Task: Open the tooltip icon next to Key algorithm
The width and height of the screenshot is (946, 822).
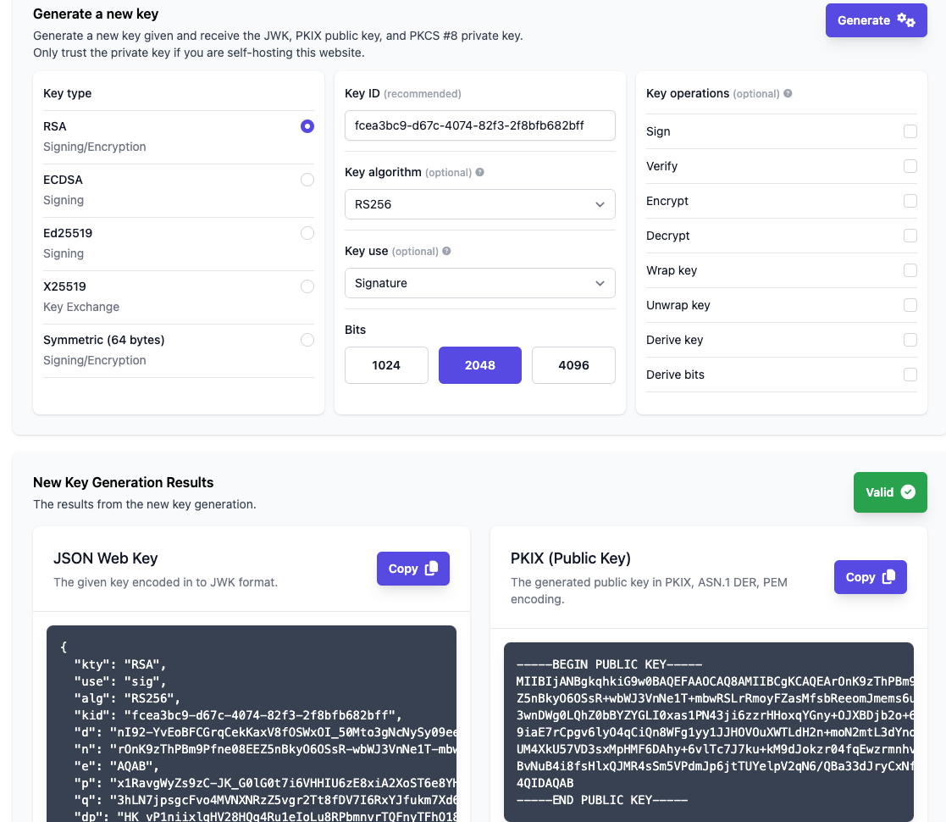Action: pos(481,172)
